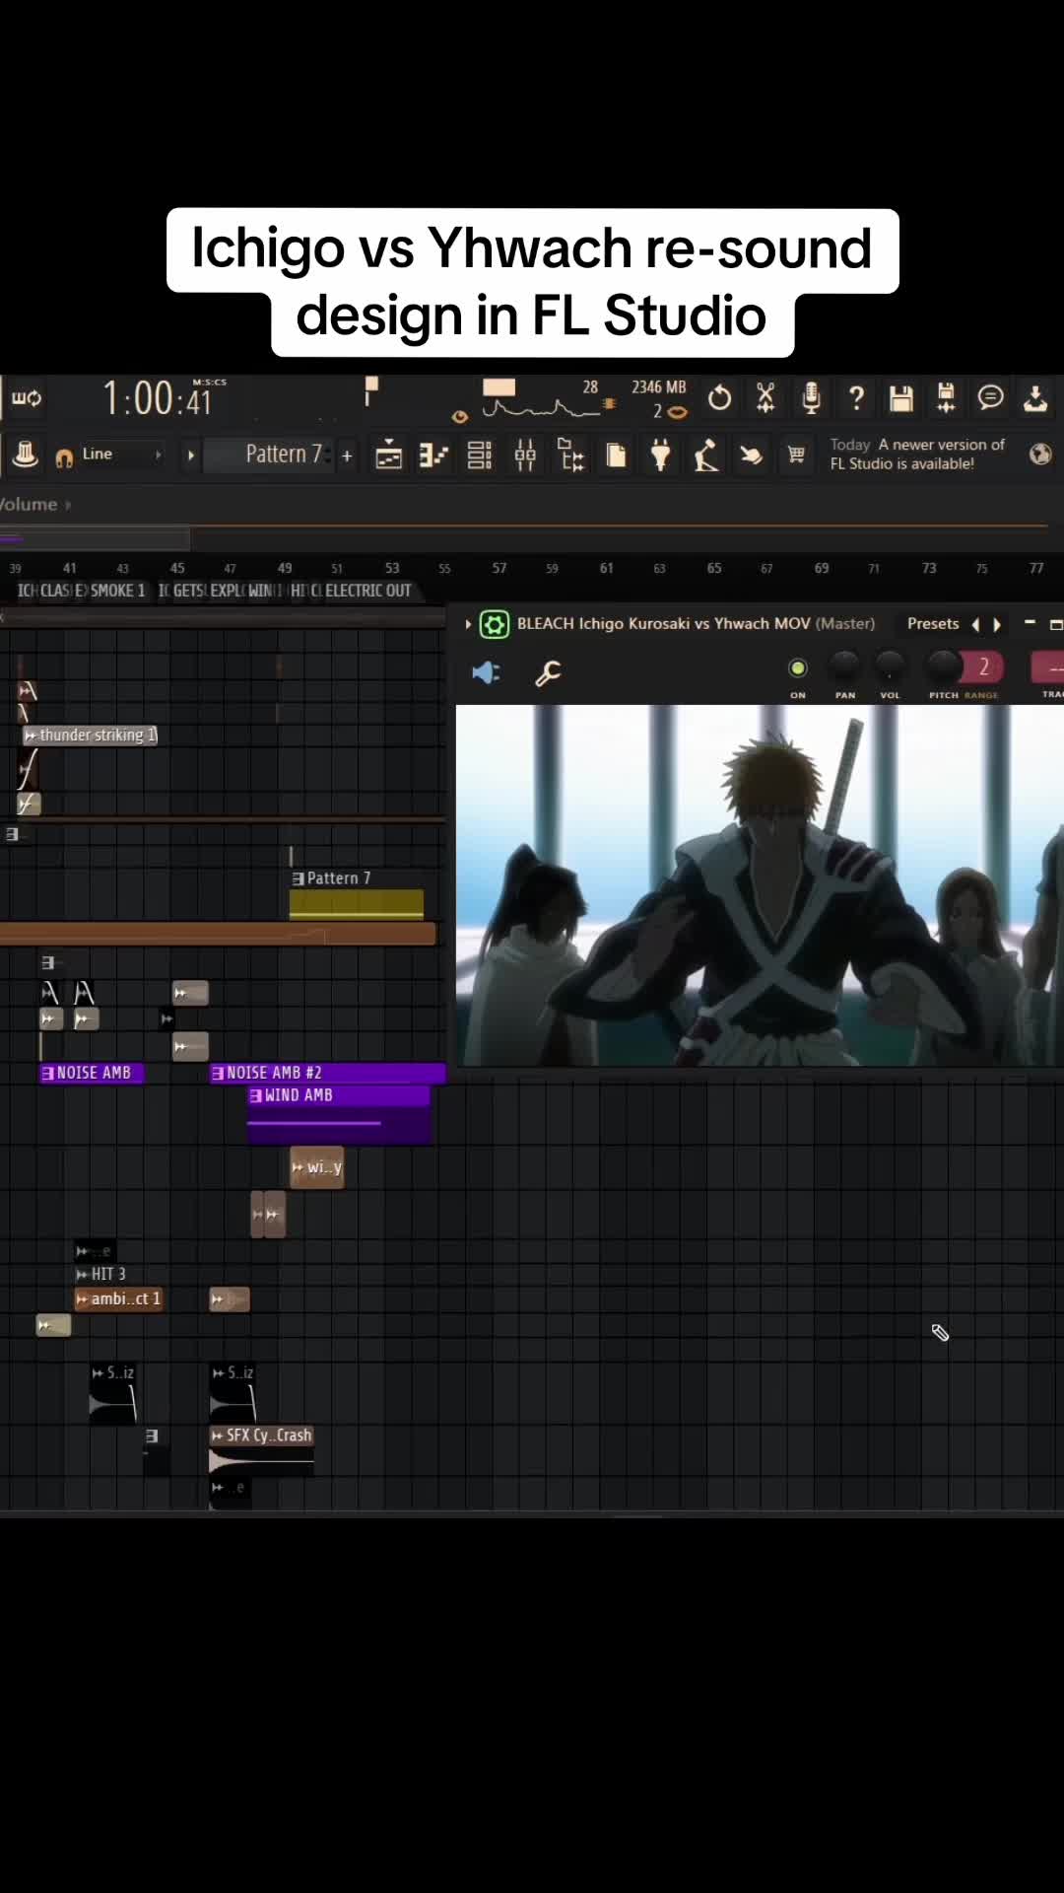1064x1893 pixels.
Task: Adjust the VOL knob
Action: tap(890, 666)
